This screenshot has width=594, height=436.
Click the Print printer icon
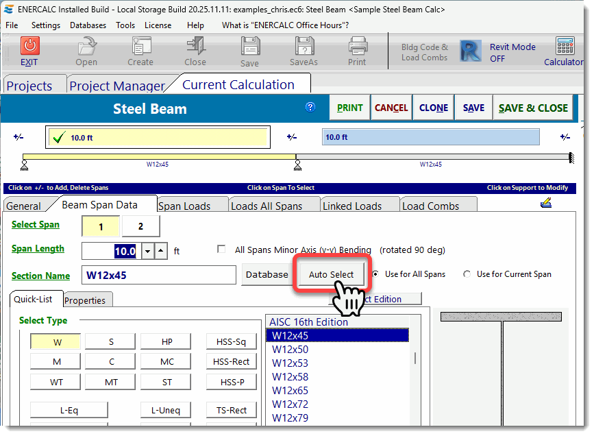click(358, 46)
